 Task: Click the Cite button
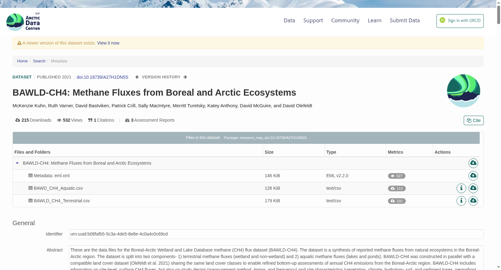[473, 120]
